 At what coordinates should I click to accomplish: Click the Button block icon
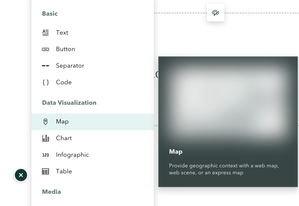tap(45, 49)
